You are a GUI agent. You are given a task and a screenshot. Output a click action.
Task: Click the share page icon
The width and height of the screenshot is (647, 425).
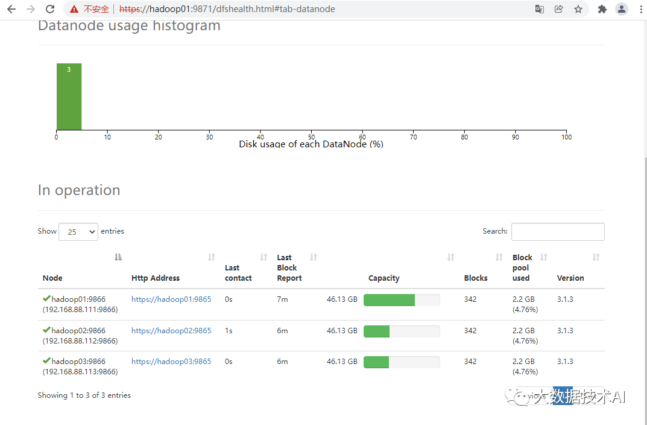(559, 9)
